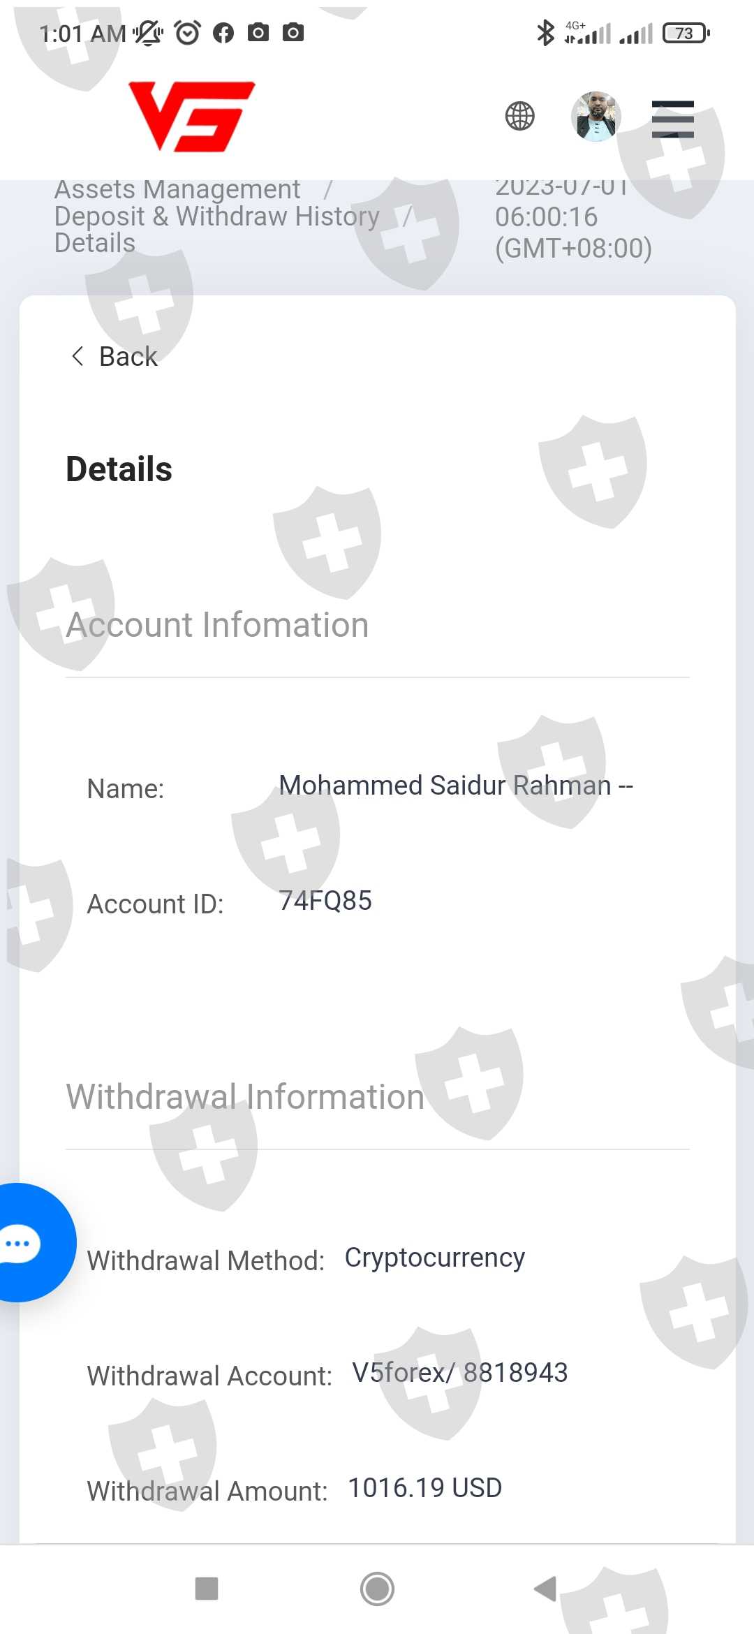754x1634 pixels.
Task: Tap the battery indicator in status bar
Action: tap(686, 33)
